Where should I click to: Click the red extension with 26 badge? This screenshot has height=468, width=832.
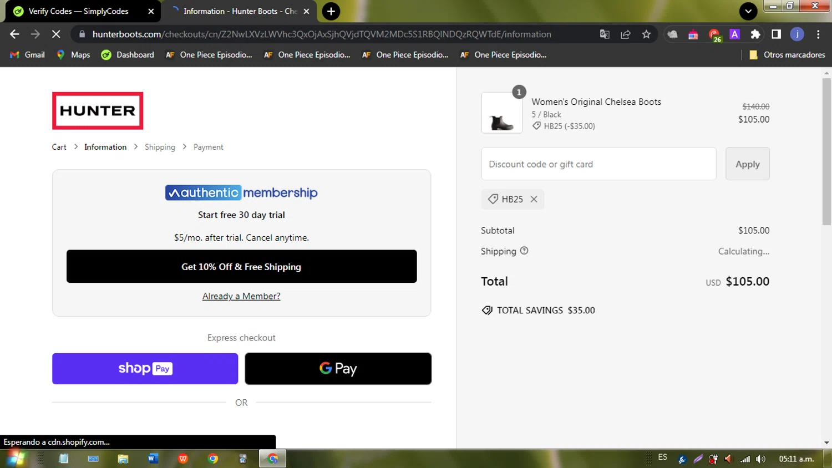click(714, 35)
